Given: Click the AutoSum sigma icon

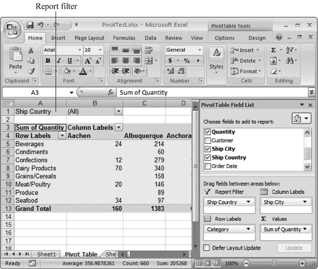Looking at the screenshot, I should (x=273, y=50).
